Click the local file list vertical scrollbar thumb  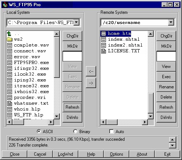tap(57, 57)
